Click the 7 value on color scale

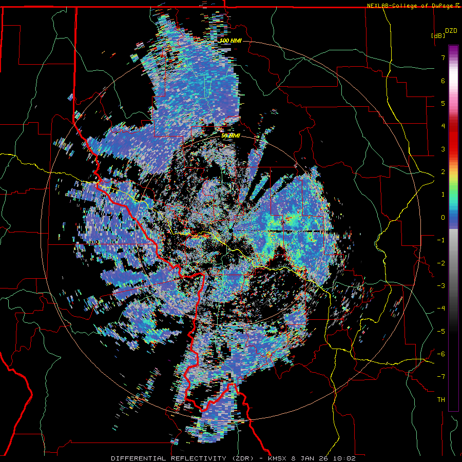click(x=443, y=57)
